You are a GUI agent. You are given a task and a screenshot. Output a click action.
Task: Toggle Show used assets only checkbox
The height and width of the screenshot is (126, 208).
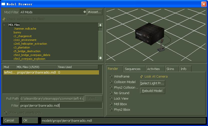coord(5,113)
